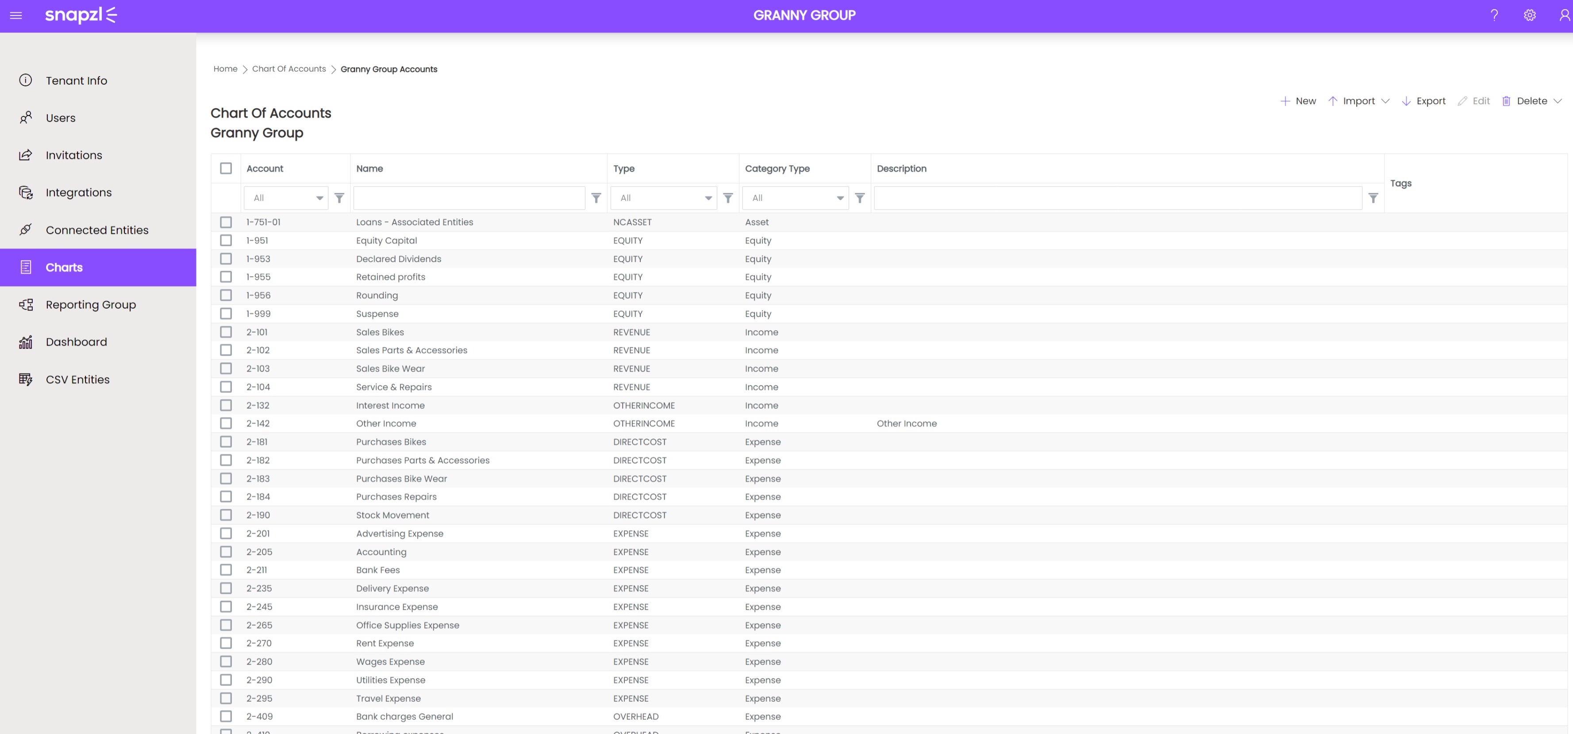Viewport: 1573px width, 734px height.
Task: Click the Charts icon in sidebar
Action: tap(25, 267)
